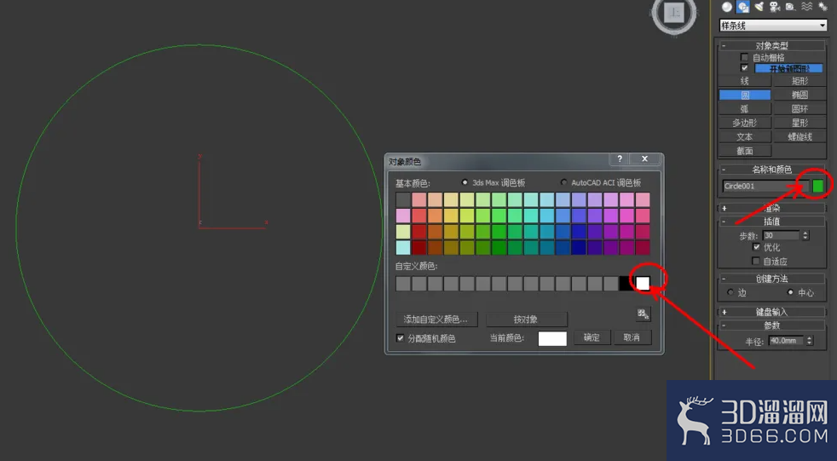Select the 边 creation method radio
This screenshot has width=837, height=461.
tap(730, 292)
